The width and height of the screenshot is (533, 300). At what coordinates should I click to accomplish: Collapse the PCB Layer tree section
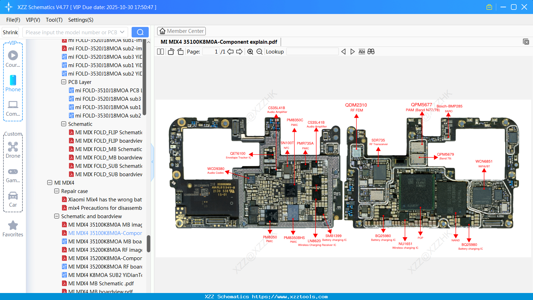coord(63,82)
